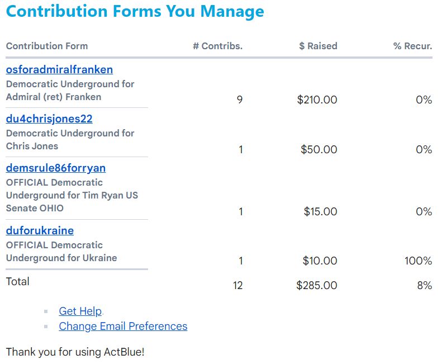Click the $15.00 raised amount
Image resolution: width=442 pixels, height=364 pixels.
(x=320, y=211)
